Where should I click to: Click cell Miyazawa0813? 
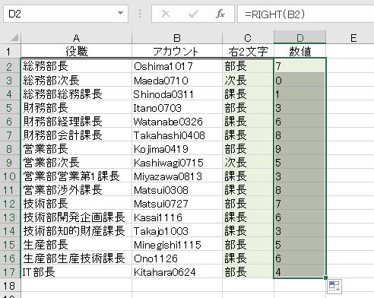(x=177, y=176)
